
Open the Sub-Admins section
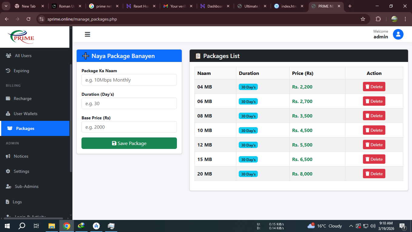tap(26, 186)
